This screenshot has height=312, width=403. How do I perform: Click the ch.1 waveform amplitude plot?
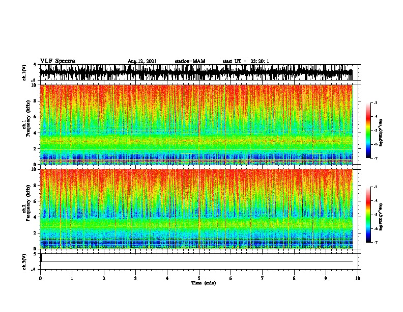[x=196, y=72]
